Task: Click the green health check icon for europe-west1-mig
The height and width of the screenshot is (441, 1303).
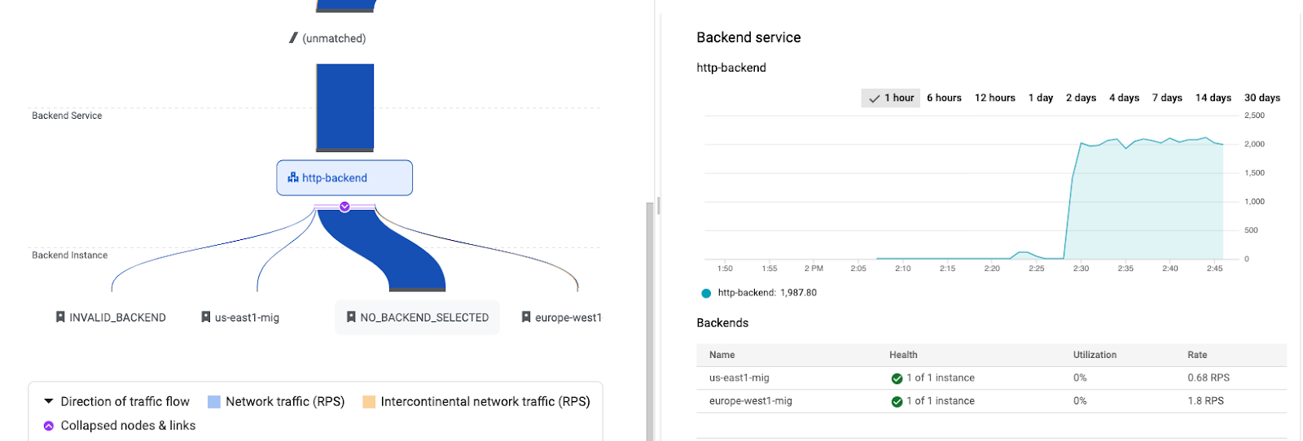Action: point(897,401)
